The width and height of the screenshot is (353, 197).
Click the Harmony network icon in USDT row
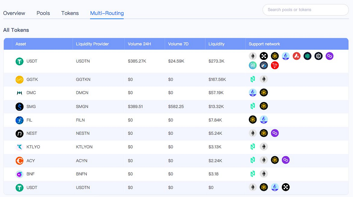click(x=252, y=65)
